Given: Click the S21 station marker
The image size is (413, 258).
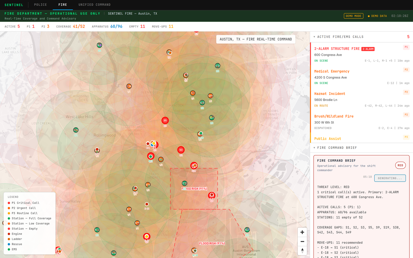Looking at the screenshot, I should 212,118.
